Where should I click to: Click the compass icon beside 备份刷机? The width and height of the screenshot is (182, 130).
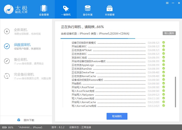[x=7, y=61]
